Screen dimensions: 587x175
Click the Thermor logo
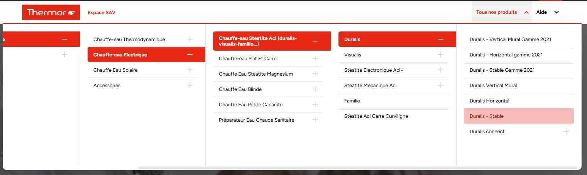[51, 12]
